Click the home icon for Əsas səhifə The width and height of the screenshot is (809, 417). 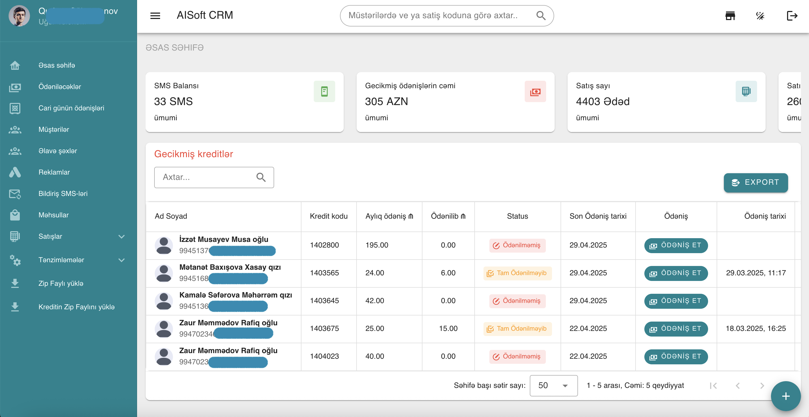coord(15,65)
